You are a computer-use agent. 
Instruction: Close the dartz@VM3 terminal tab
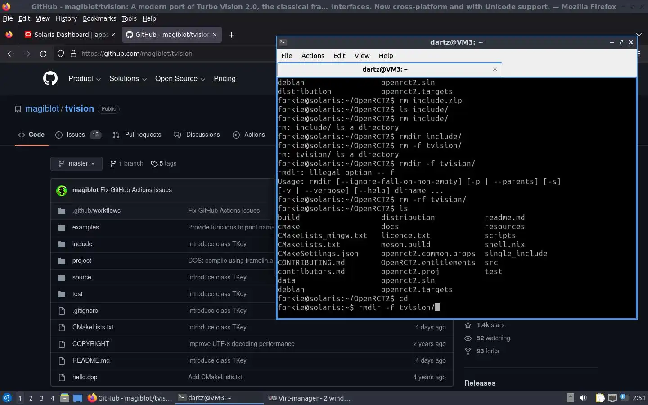[495, 69]
